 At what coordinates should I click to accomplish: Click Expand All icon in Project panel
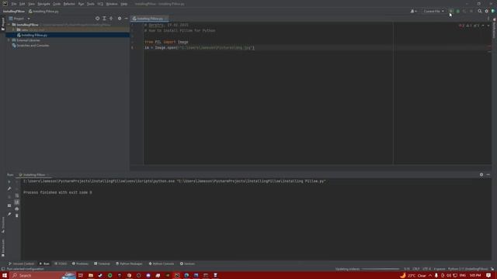104,19
